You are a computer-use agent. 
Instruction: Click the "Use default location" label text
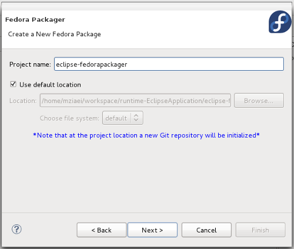pyautogui.click(x=50, y=84)
